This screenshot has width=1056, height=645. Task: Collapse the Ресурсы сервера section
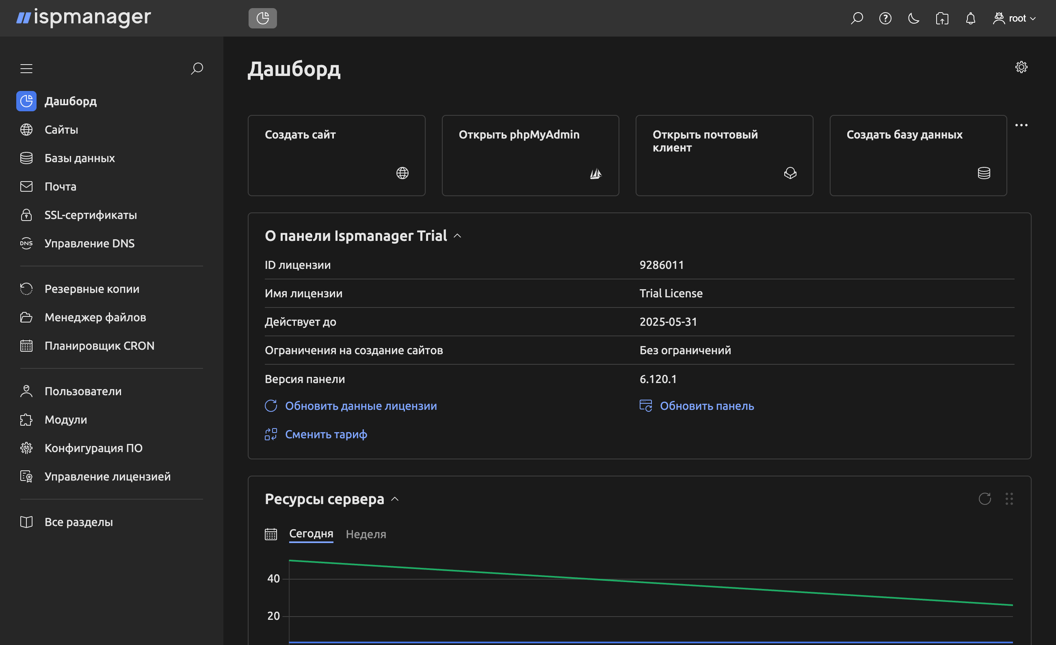pos(395,499)
